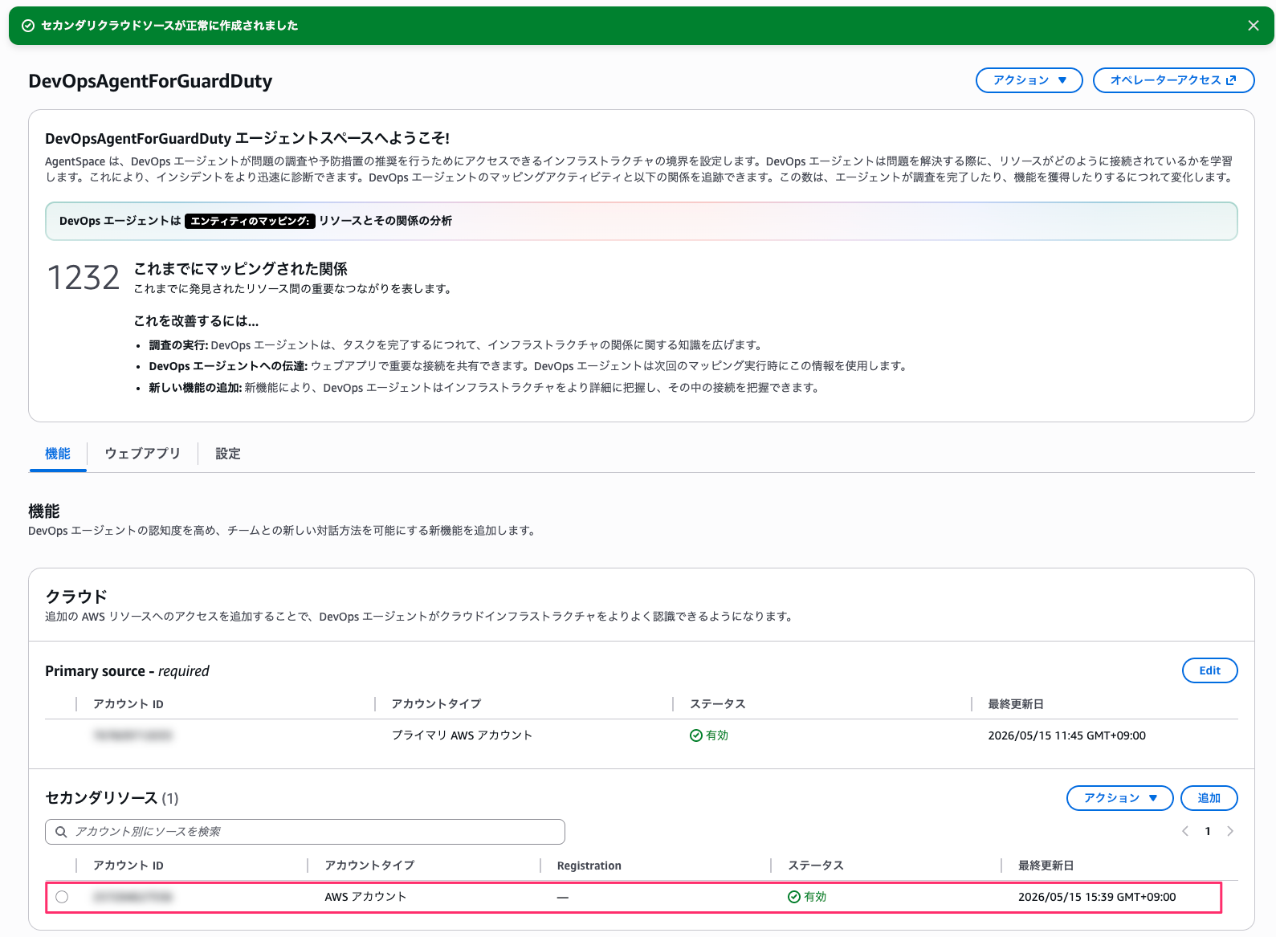Click the 2026/05/15 11:45 GMT+09:00 timestamp
The width and height of the screenshot is (1276, 937).
(x=1066, y=735)
